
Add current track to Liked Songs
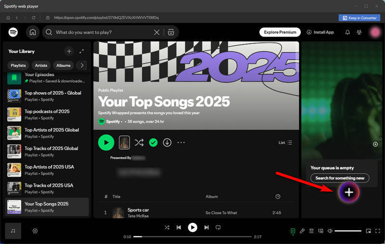[x=35, y=231]
